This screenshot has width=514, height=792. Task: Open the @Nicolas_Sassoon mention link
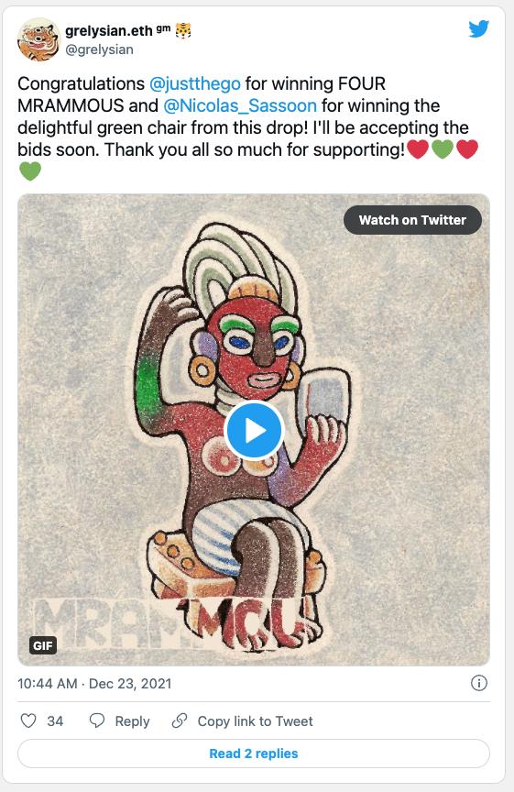click(240, 105)
